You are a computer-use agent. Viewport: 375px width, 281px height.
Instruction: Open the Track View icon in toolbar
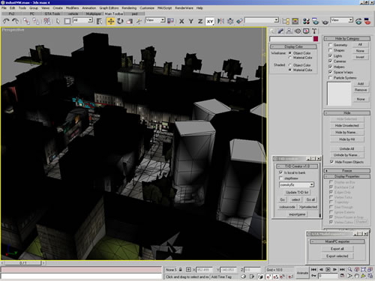(286, 21)
